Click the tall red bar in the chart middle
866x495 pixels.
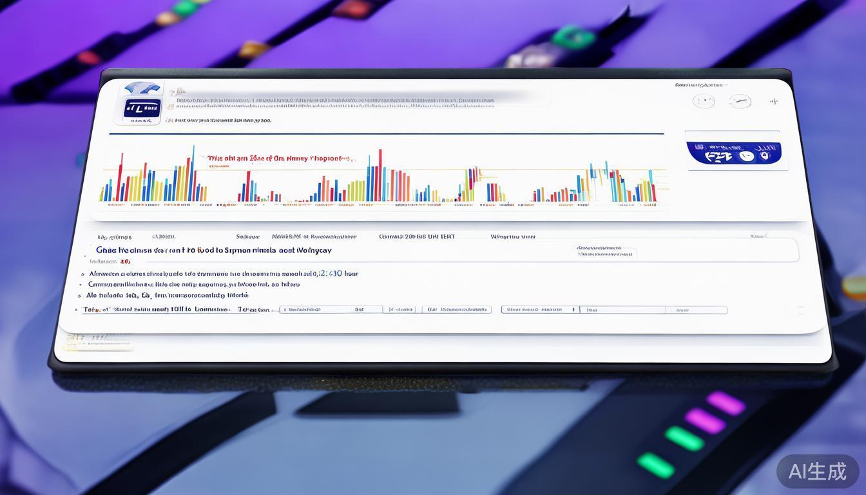click(380, 175)
